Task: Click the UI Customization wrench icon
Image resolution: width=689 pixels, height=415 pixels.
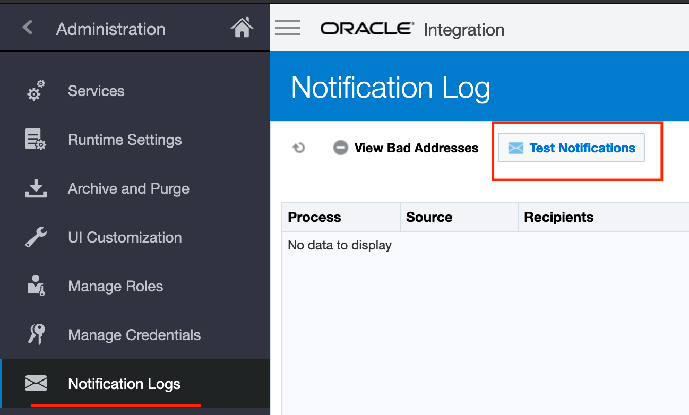Action: click(36, 237)
